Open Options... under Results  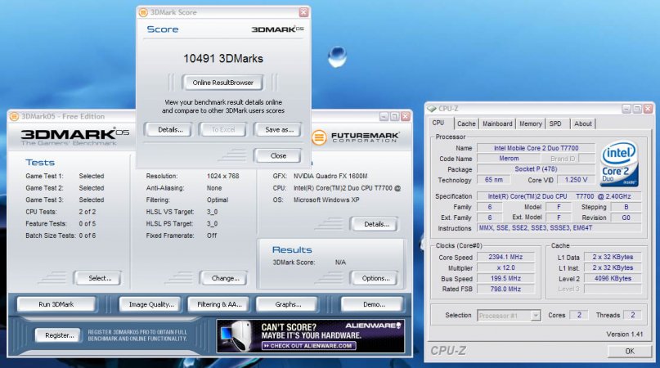[x=375, y=278]
